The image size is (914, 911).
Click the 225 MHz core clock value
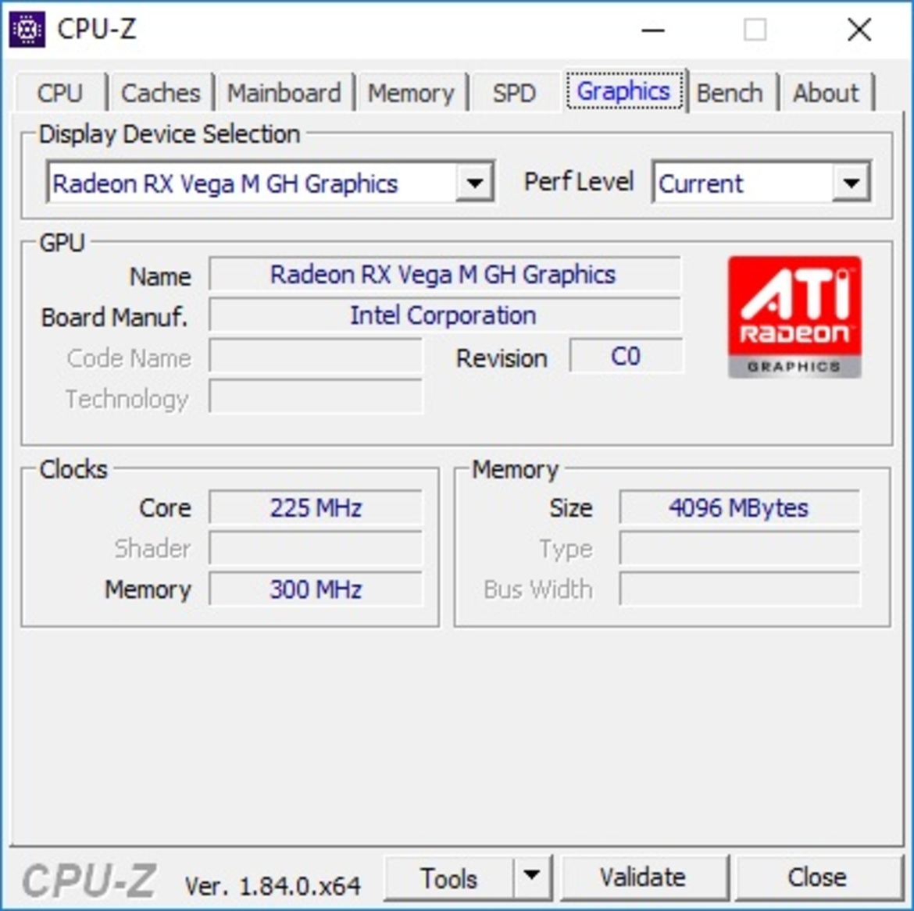[x=316, y=507]
